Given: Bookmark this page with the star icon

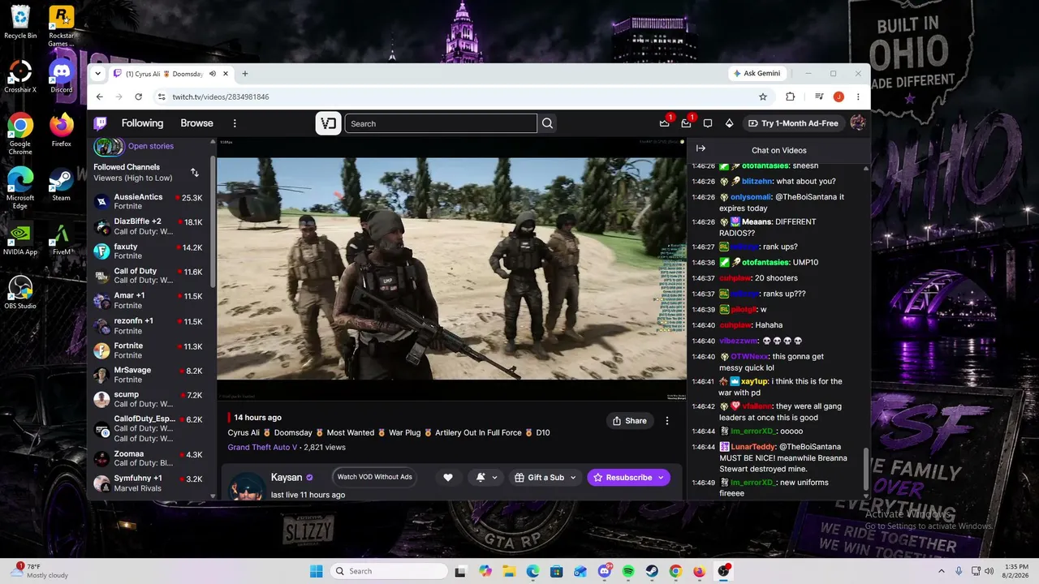Looking at the screenshot, I should click(763, 97).
